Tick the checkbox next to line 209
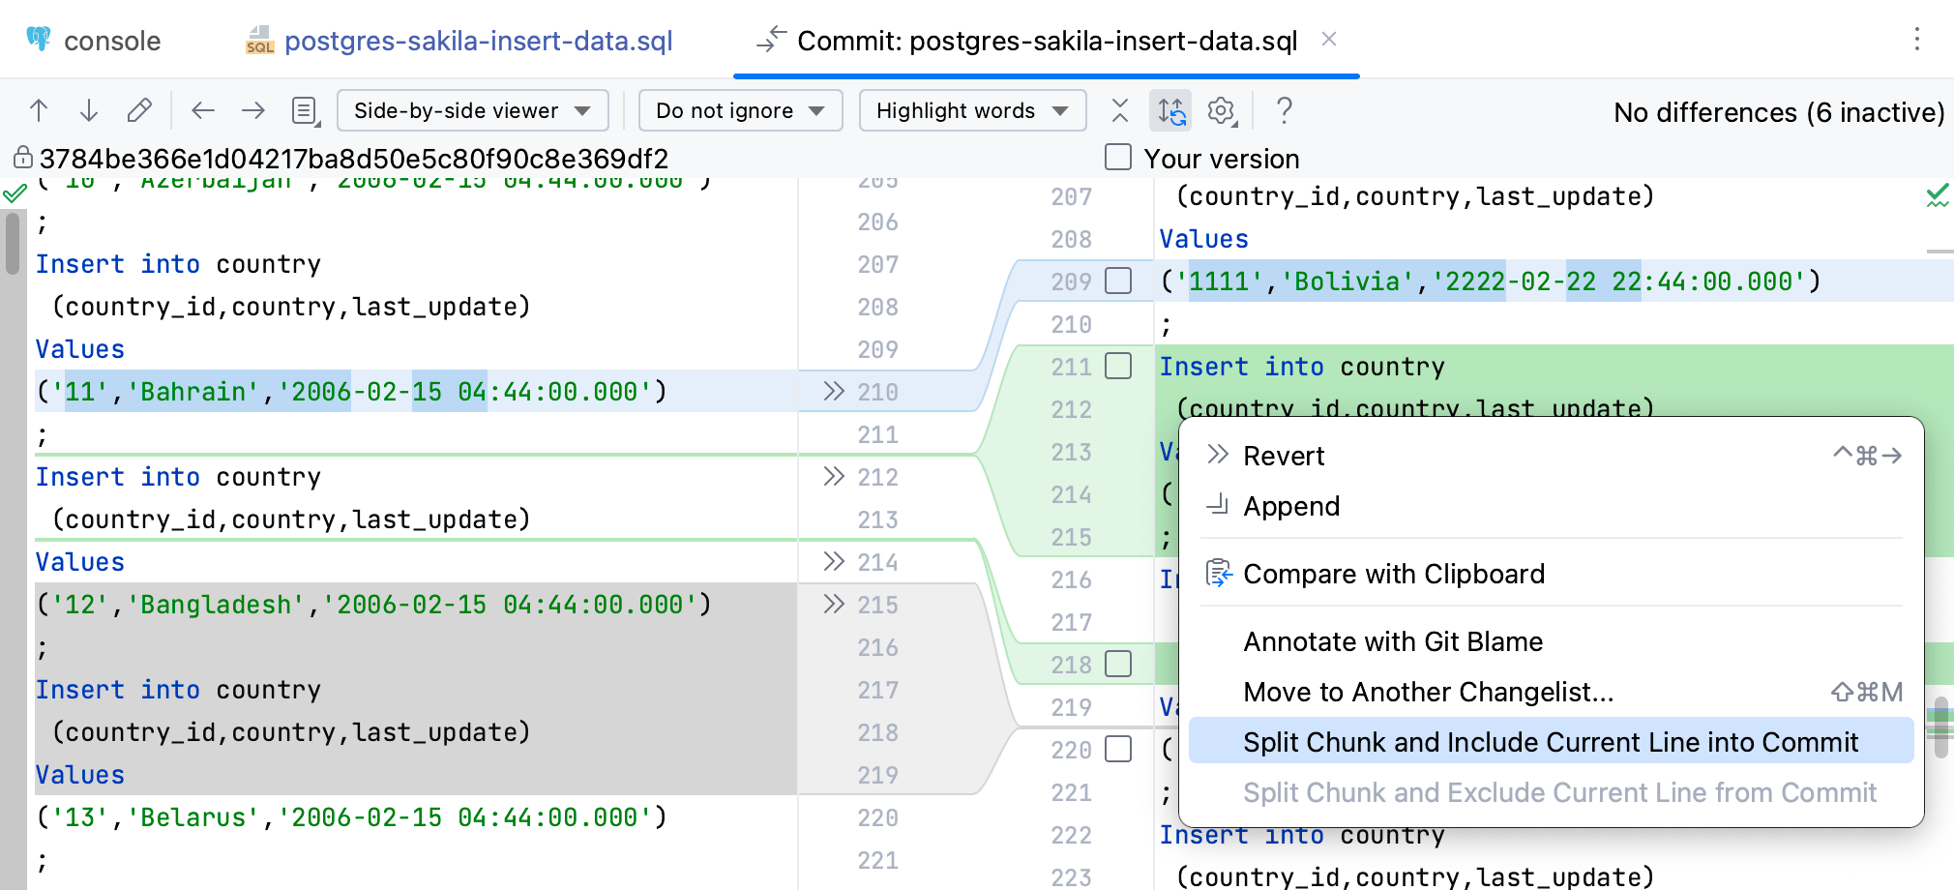The width and height of the screenshot is (1954, 890). coord(1118,282)
